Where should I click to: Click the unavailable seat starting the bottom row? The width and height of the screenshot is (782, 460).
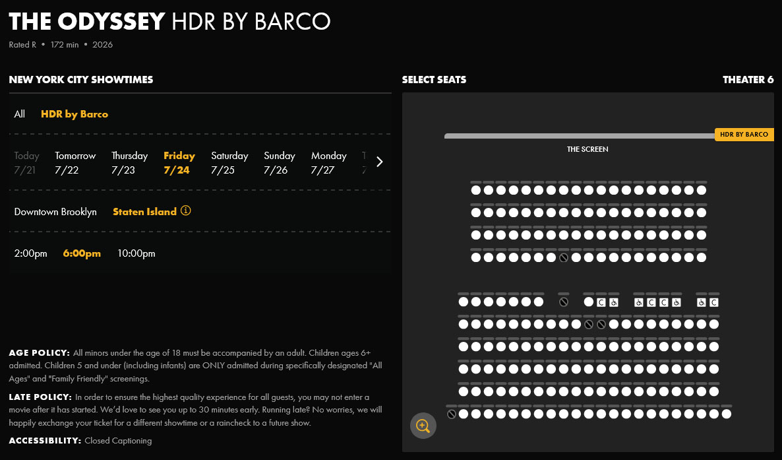tap(452, 414)
